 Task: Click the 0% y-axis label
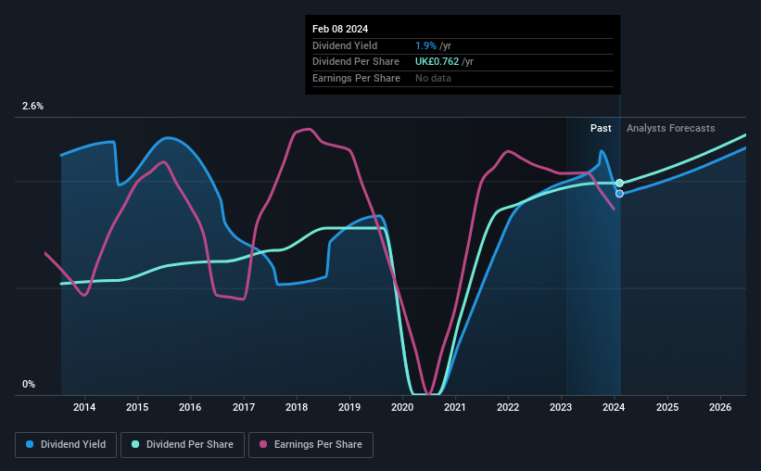[x=29, y=384]
